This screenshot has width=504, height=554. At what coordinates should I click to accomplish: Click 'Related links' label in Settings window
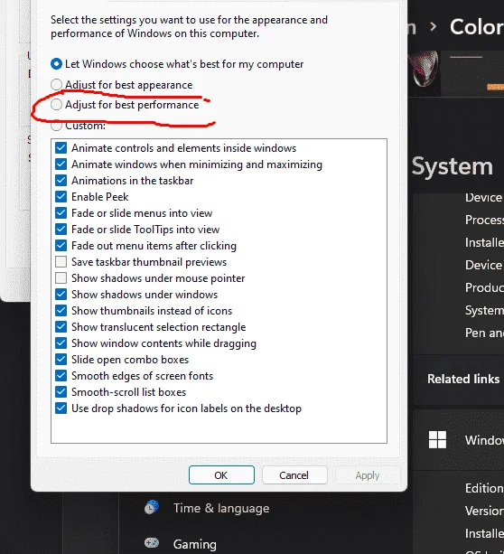[463, 379]
